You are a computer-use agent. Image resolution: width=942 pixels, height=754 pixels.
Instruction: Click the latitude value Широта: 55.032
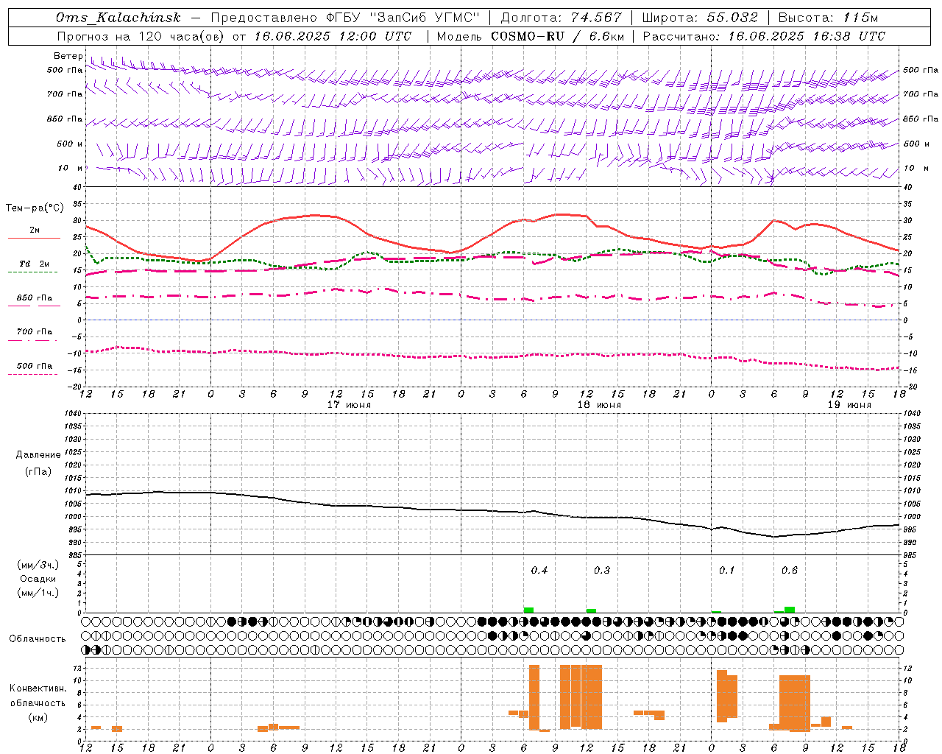click(x=700, y=18)
